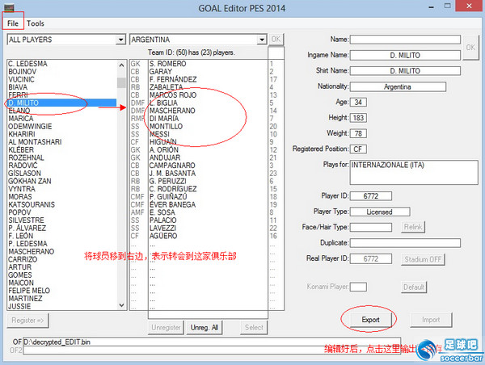
Task: Select C. LEDESMA in the player list
Action: tap(62, 64)
